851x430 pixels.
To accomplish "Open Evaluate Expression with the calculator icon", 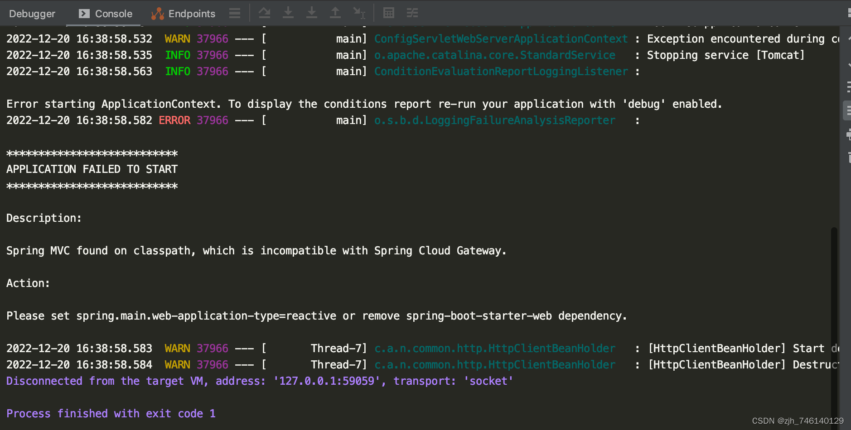I will [389, 13].
